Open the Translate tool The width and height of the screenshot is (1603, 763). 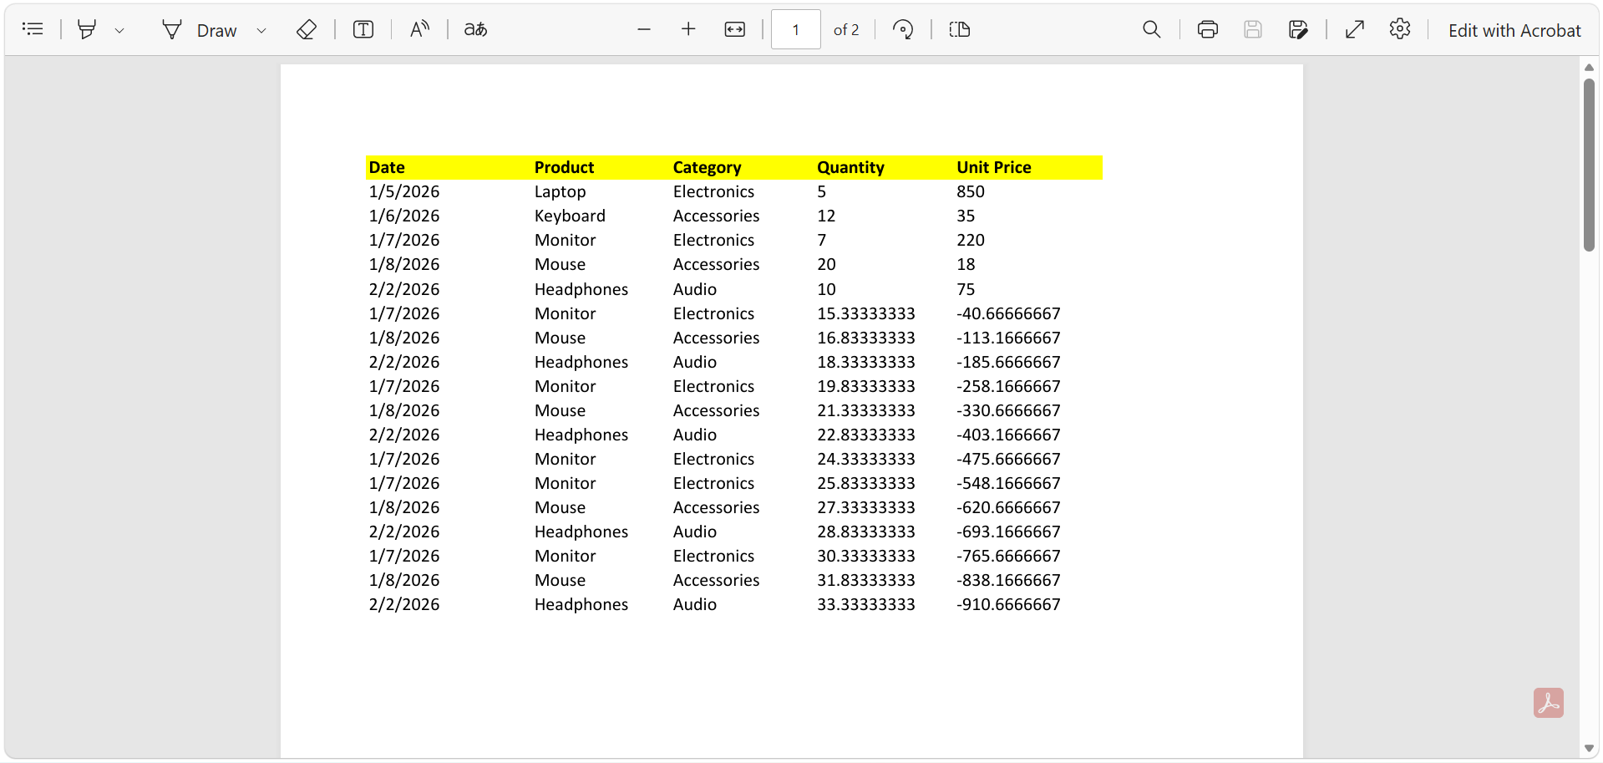pos(475,29)
